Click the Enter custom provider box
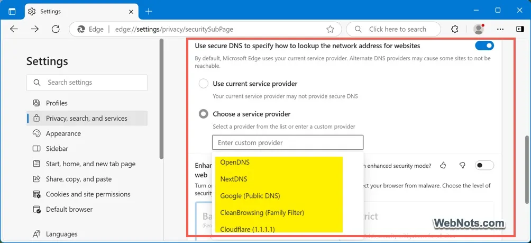The height and width of the screenshot is (243, 531). [288, 142]
